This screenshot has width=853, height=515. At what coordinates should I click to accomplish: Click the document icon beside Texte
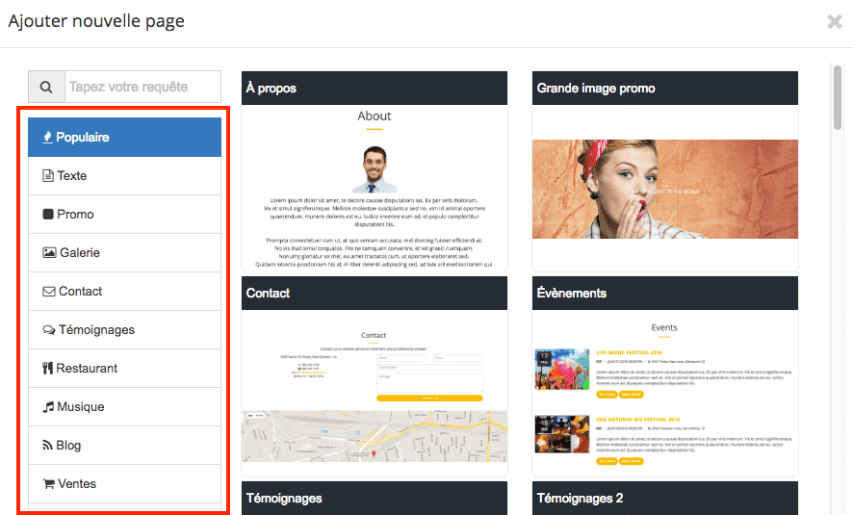[x=47, y=176]
